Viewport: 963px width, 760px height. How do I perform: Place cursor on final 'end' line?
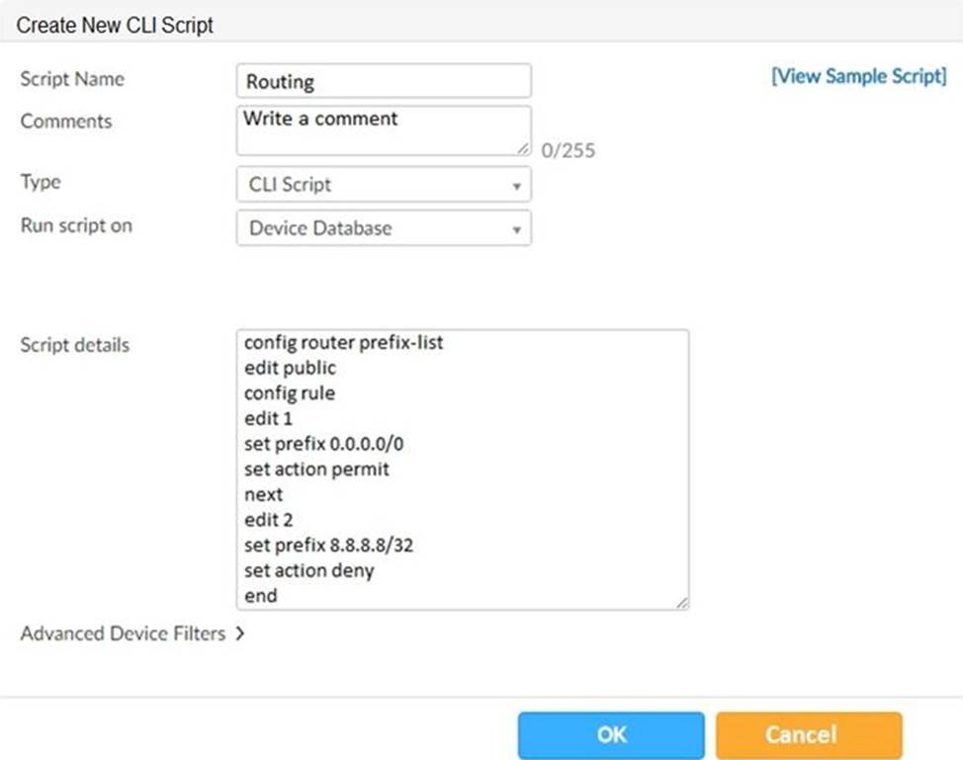pos(261,595)
